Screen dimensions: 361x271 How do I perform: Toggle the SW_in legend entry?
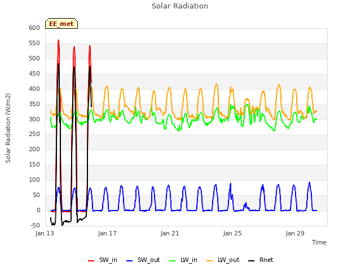tap(103, 260)
